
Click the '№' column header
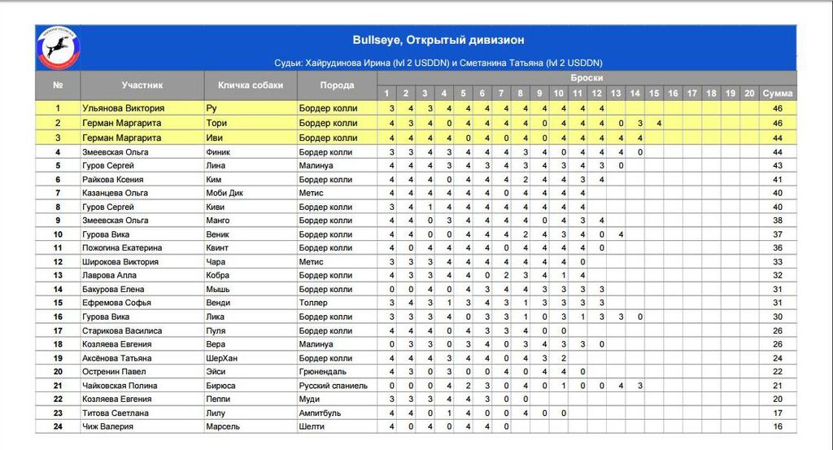pos(58,85)
